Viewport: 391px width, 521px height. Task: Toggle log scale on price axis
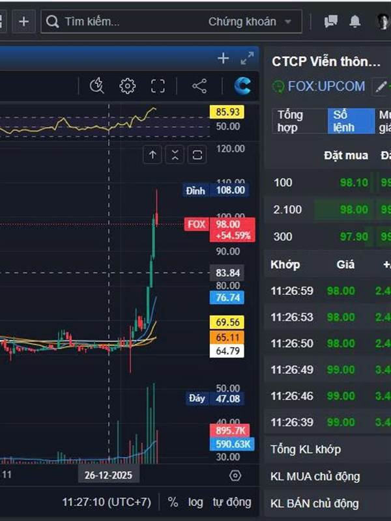[195, 502]
